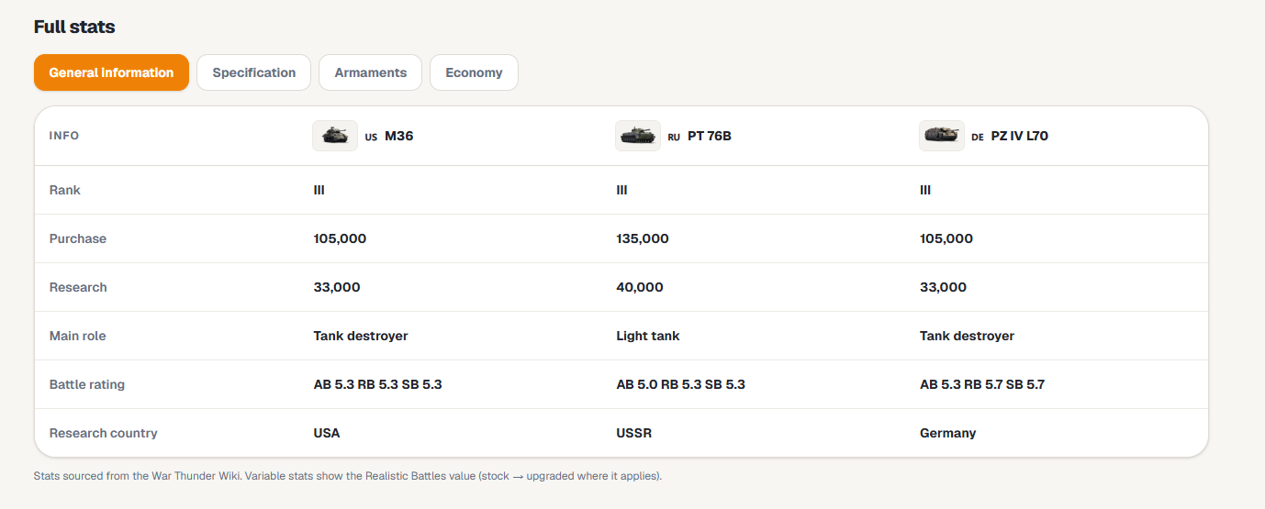Click M36's Tank destroyer role cell

[361, 336]
